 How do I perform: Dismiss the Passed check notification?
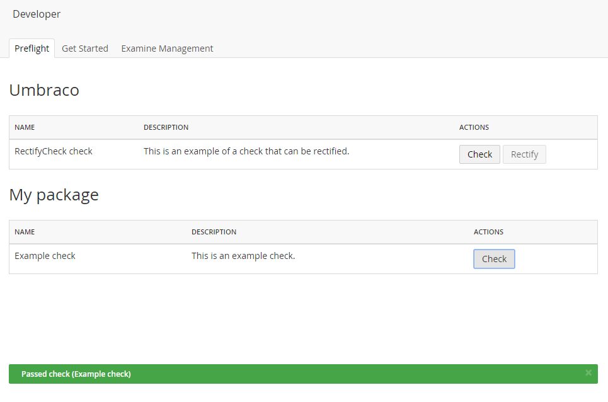pyautogui.click(x=588, y=372)
